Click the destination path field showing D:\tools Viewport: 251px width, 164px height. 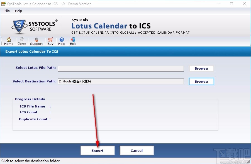(121, 81)
